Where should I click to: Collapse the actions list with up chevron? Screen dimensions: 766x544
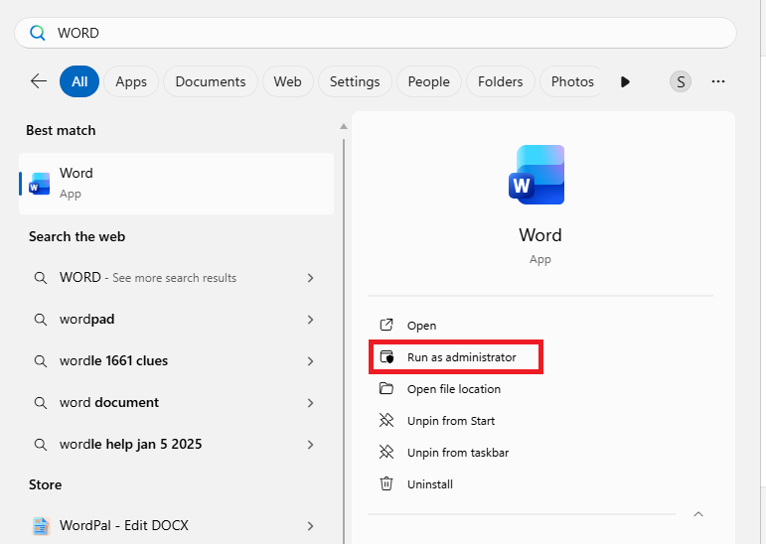point(698,514)
